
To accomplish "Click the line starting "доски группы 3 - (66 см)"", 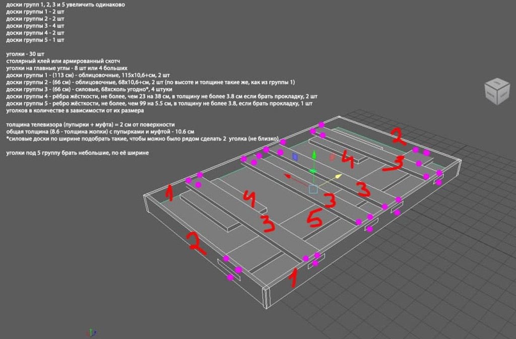I will pos(89,90).
